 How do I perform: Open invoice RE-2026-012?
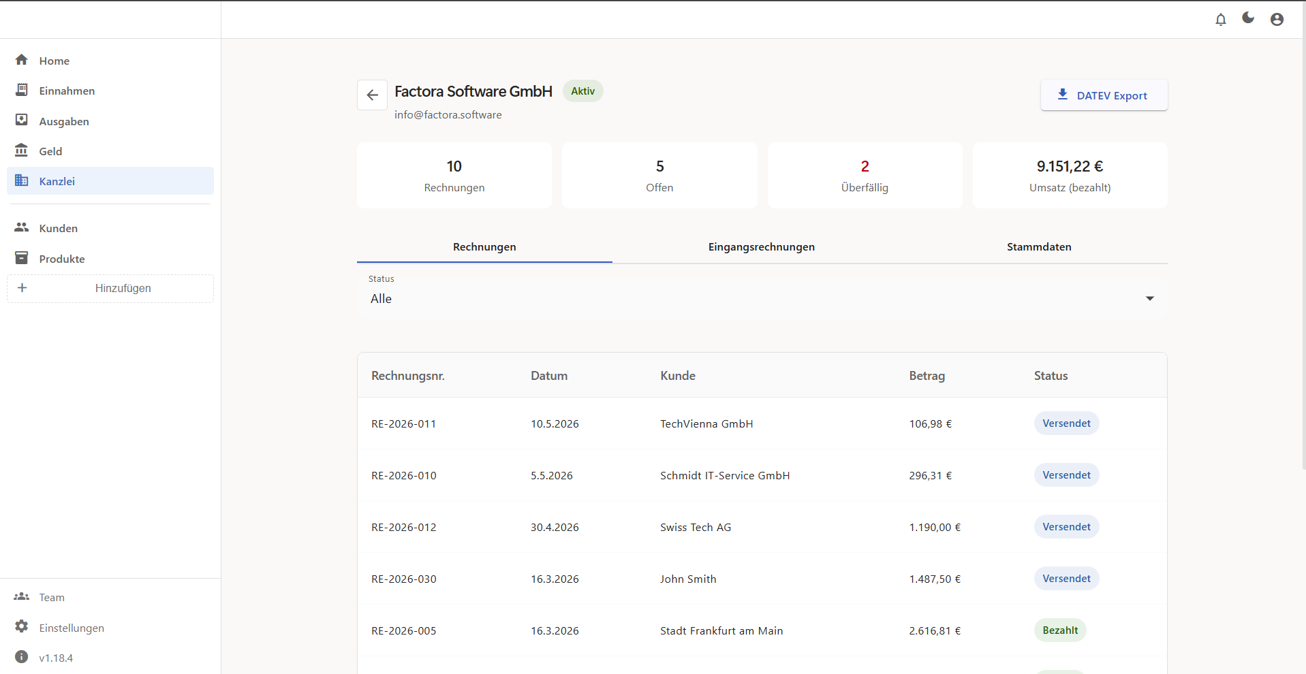(403, 527)
